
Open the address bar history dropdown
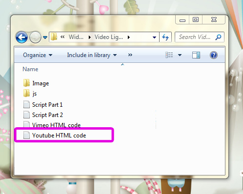[154, 38]
